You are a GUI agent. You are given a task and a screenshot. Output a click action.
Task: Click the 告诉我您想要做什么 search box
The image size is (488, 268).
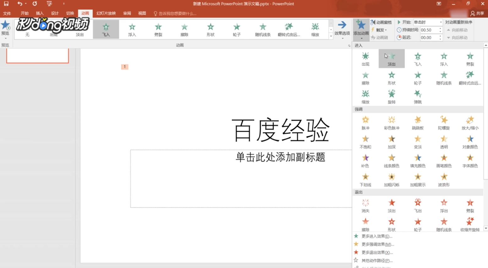tap(175, 14)
